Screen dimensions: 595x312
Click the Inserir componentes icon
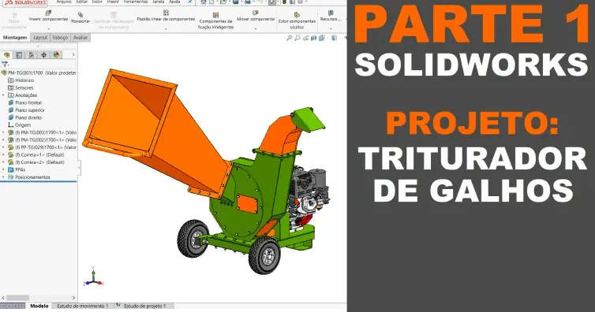coord(48,13)
